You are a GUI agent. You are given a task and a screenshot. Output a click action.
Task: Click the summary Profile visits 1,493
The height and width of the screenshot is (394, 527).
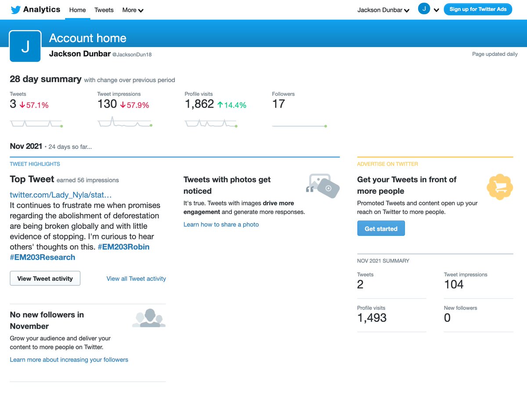pyautogui.click(x=372, y=318)
